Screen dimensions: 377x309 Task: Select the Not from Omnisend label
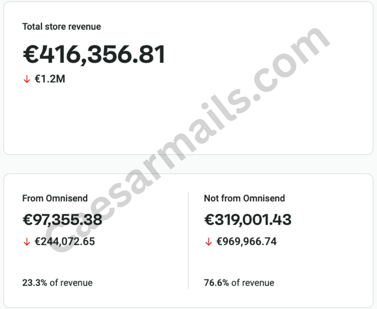tap(244, 198)
